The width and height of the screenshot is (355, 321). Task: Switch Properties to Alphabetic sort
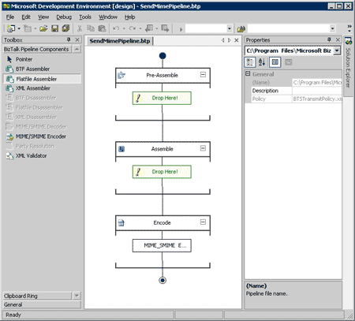point(262,62)
